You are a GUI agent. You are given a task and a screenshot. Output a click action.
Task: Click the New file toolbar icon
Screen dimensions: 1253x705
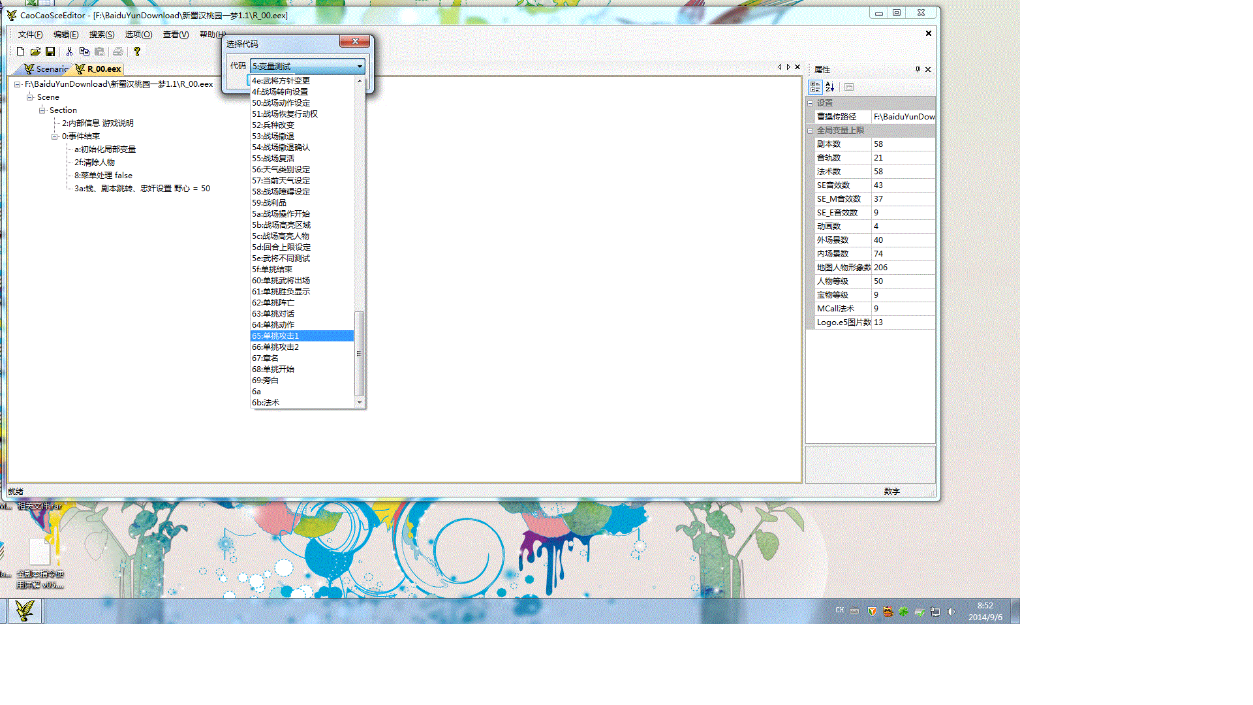tap(20, 52)
